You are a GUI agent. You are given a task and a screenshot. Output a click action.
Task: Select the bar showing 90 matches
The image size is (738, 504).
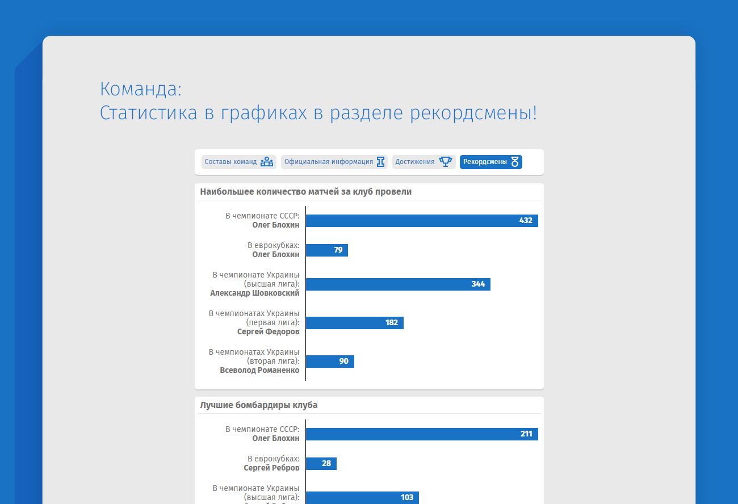pyautogui.click(x=330, y=362)
